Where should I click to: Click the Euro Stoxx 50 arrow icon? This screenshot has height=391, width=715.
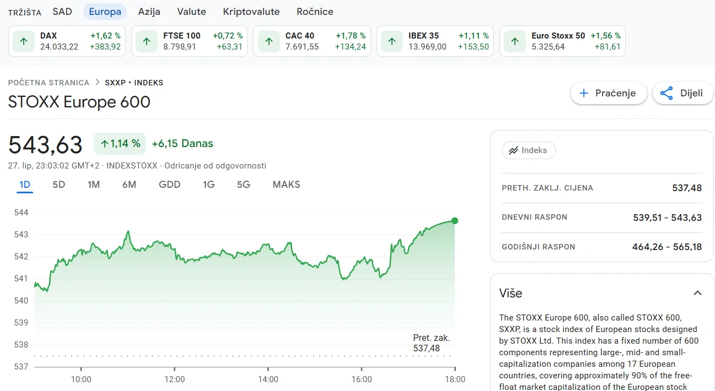point(515,41)
